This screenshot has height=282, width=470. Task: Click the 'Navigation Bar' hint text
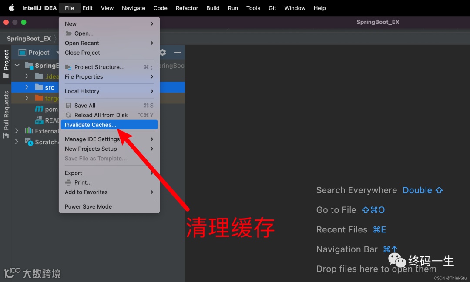(x=347, y=249)
